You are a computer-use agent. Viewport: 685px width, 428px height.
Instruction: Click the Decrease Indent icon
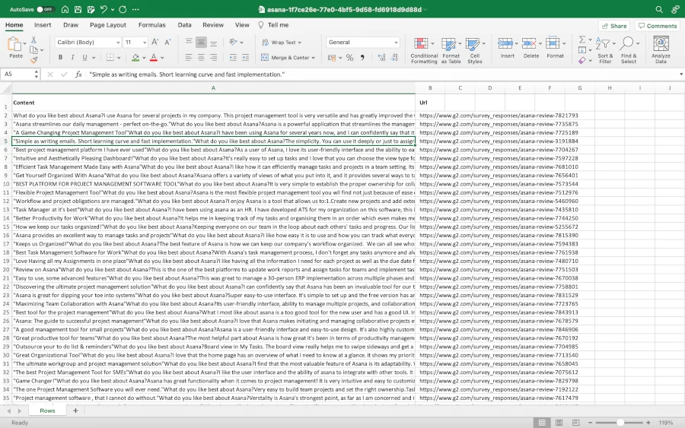coord(233,57)
